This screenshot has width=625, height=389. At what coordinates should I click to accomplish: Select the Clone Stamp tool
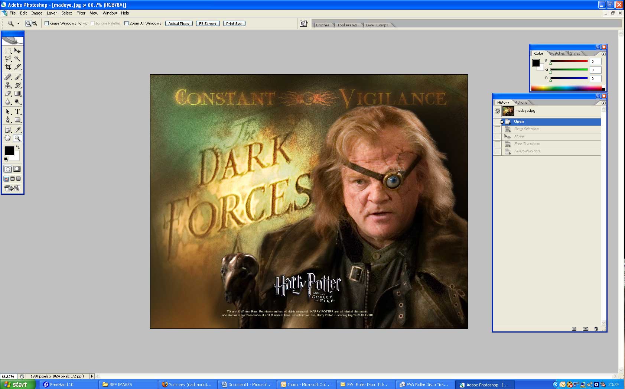pos(8,85)
